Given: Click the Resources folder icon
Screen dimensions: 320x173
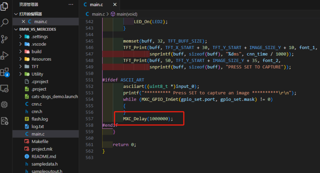Looking at the screenshot, I should pos(27,59).
